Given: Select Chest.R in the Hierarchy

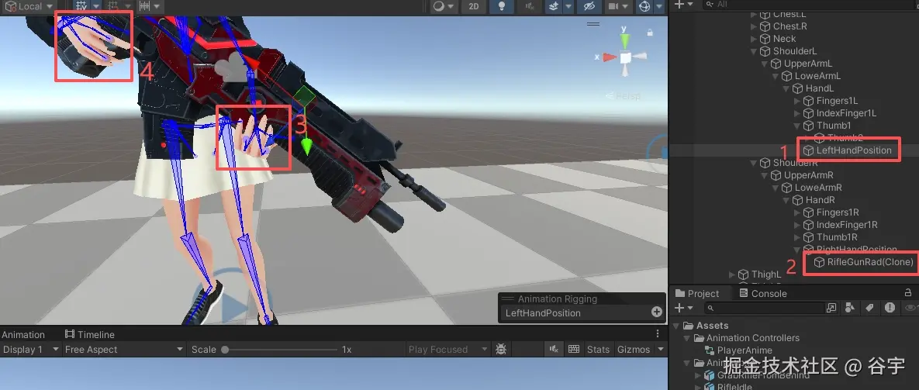Looking at the screenshot, I should 789,26.
